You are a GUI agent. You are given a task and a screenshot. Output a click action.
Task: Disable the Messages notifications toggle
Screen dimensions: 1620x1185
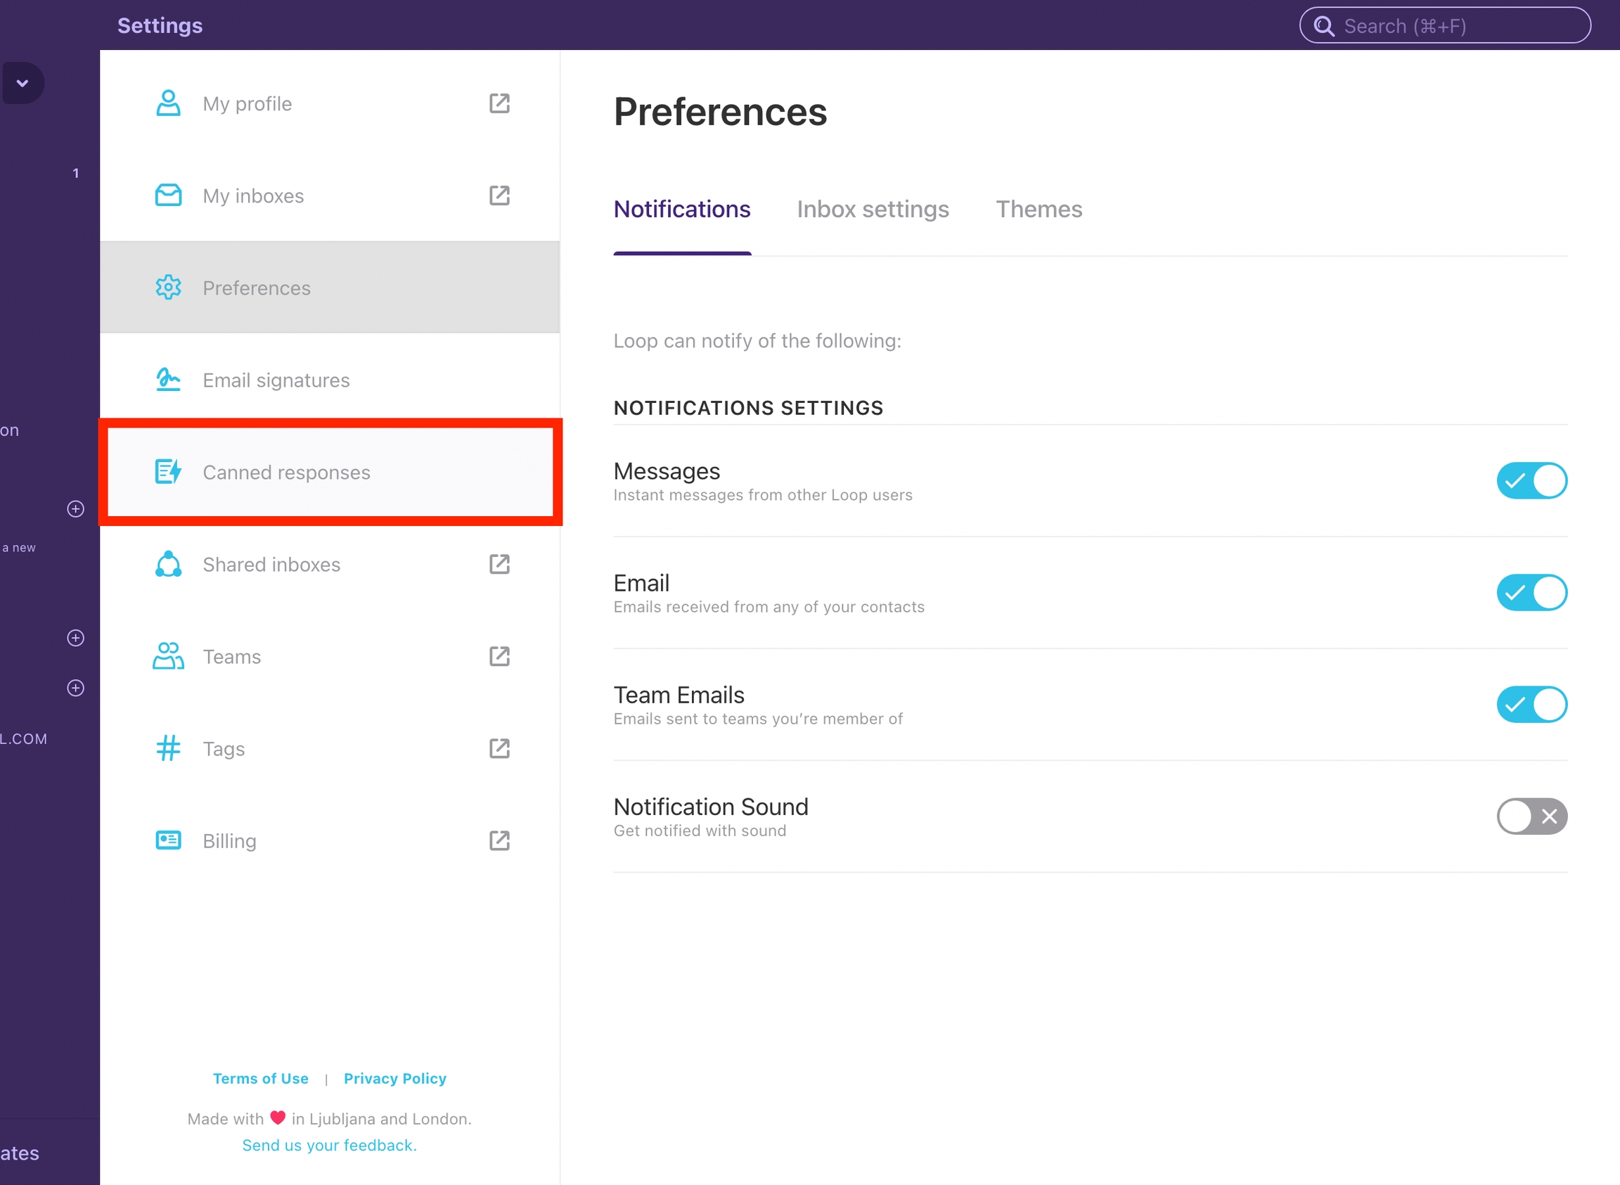(x=1531, y=480)
